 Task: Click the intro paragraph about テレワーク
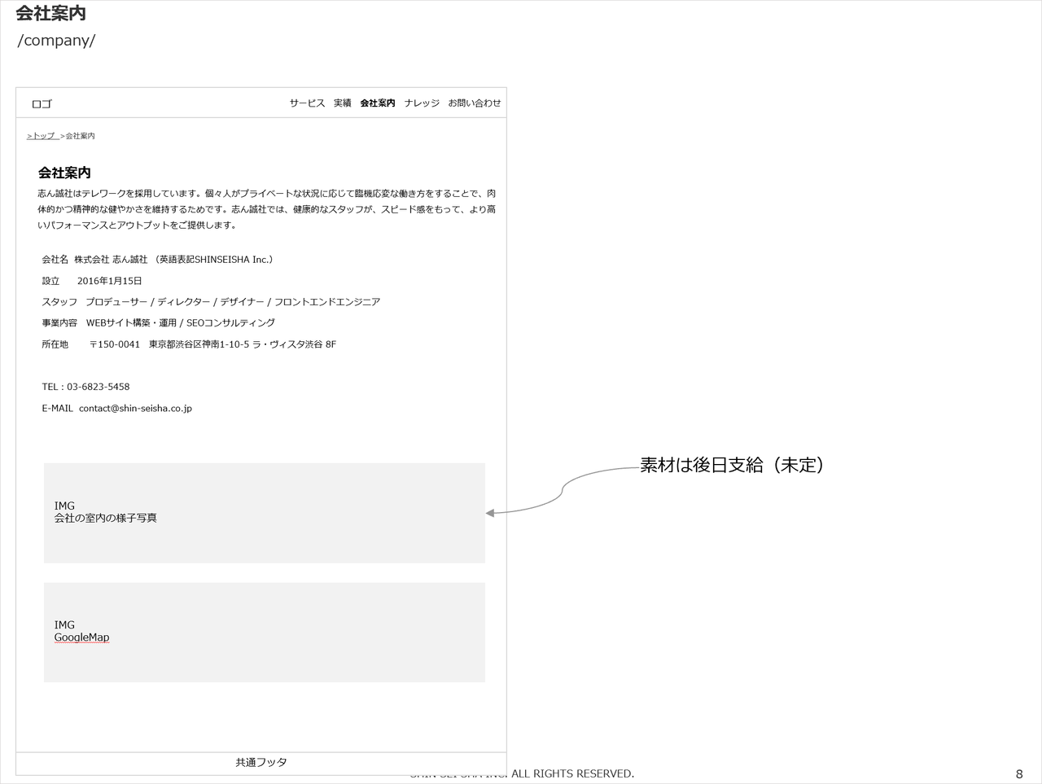pyautogui.click(x=266, y=209)
